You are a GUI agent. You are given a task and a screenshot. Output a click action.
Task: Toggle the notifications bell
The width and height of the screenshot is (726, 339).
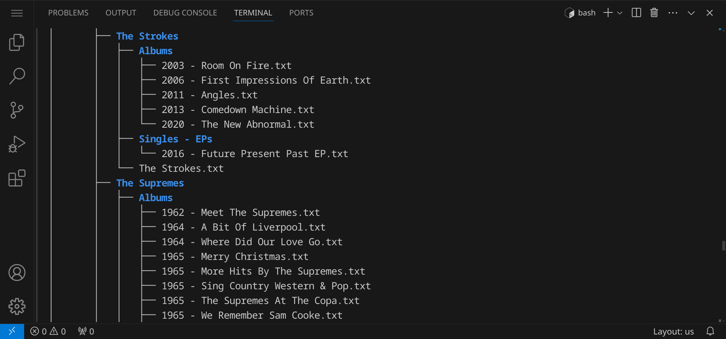(710, 331)
